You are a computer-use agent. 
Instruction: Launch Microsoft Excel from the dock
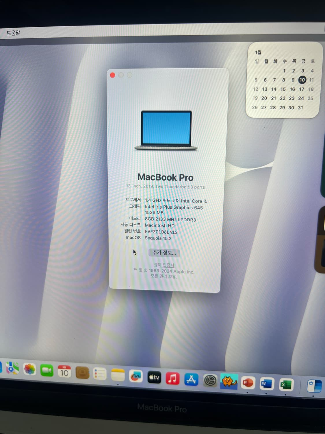click(286, 385)
